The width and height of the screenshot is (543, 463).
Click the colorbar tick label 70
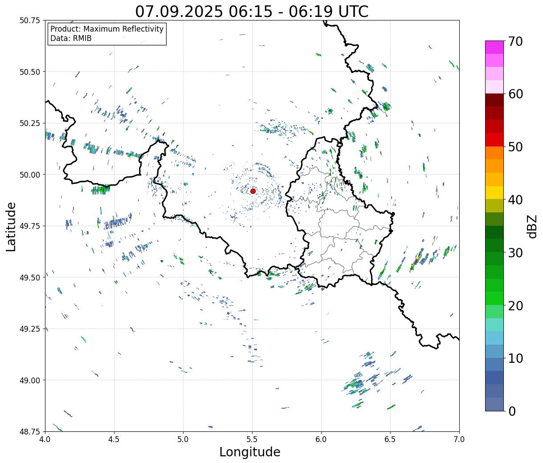pyautogui.click(x=515, y=41)
